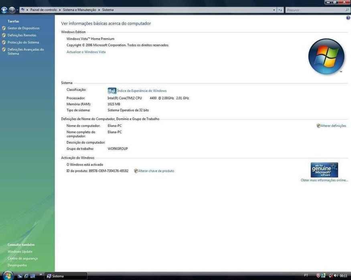Viewport: 351px width, 280px height.
Task: Open Definições Remotas task
Action: [x=22, y=35]
